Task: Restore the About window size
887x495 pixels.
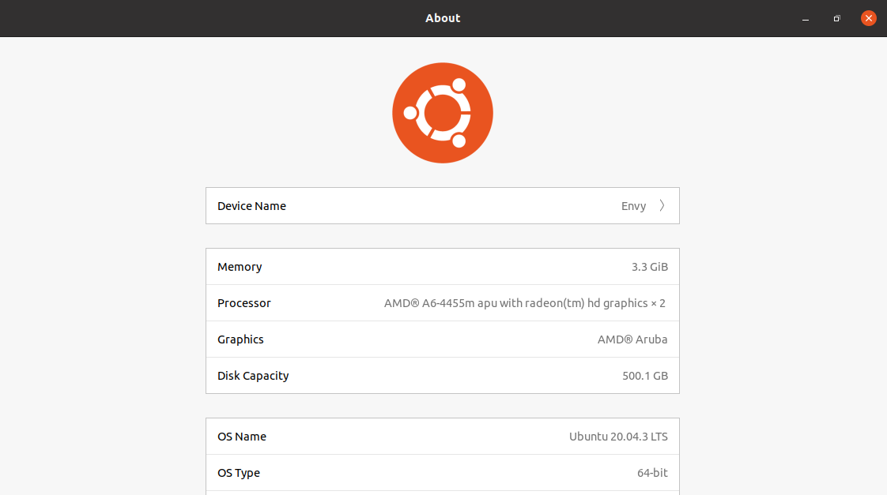Action: (836, 18)
